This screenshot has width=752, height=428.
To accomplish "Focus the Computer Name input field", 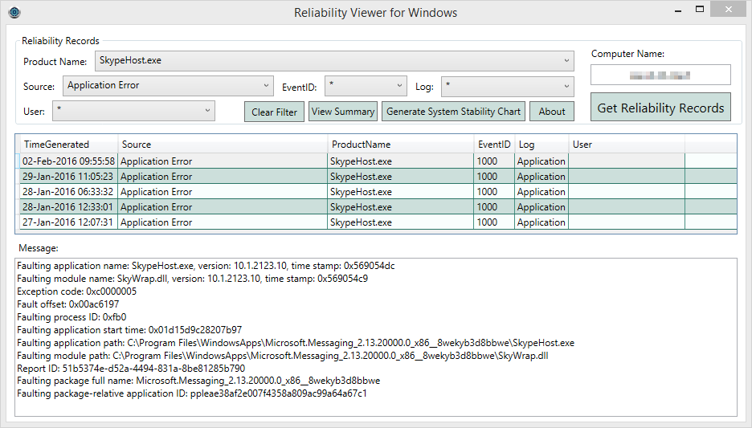I will coord(660,75).
